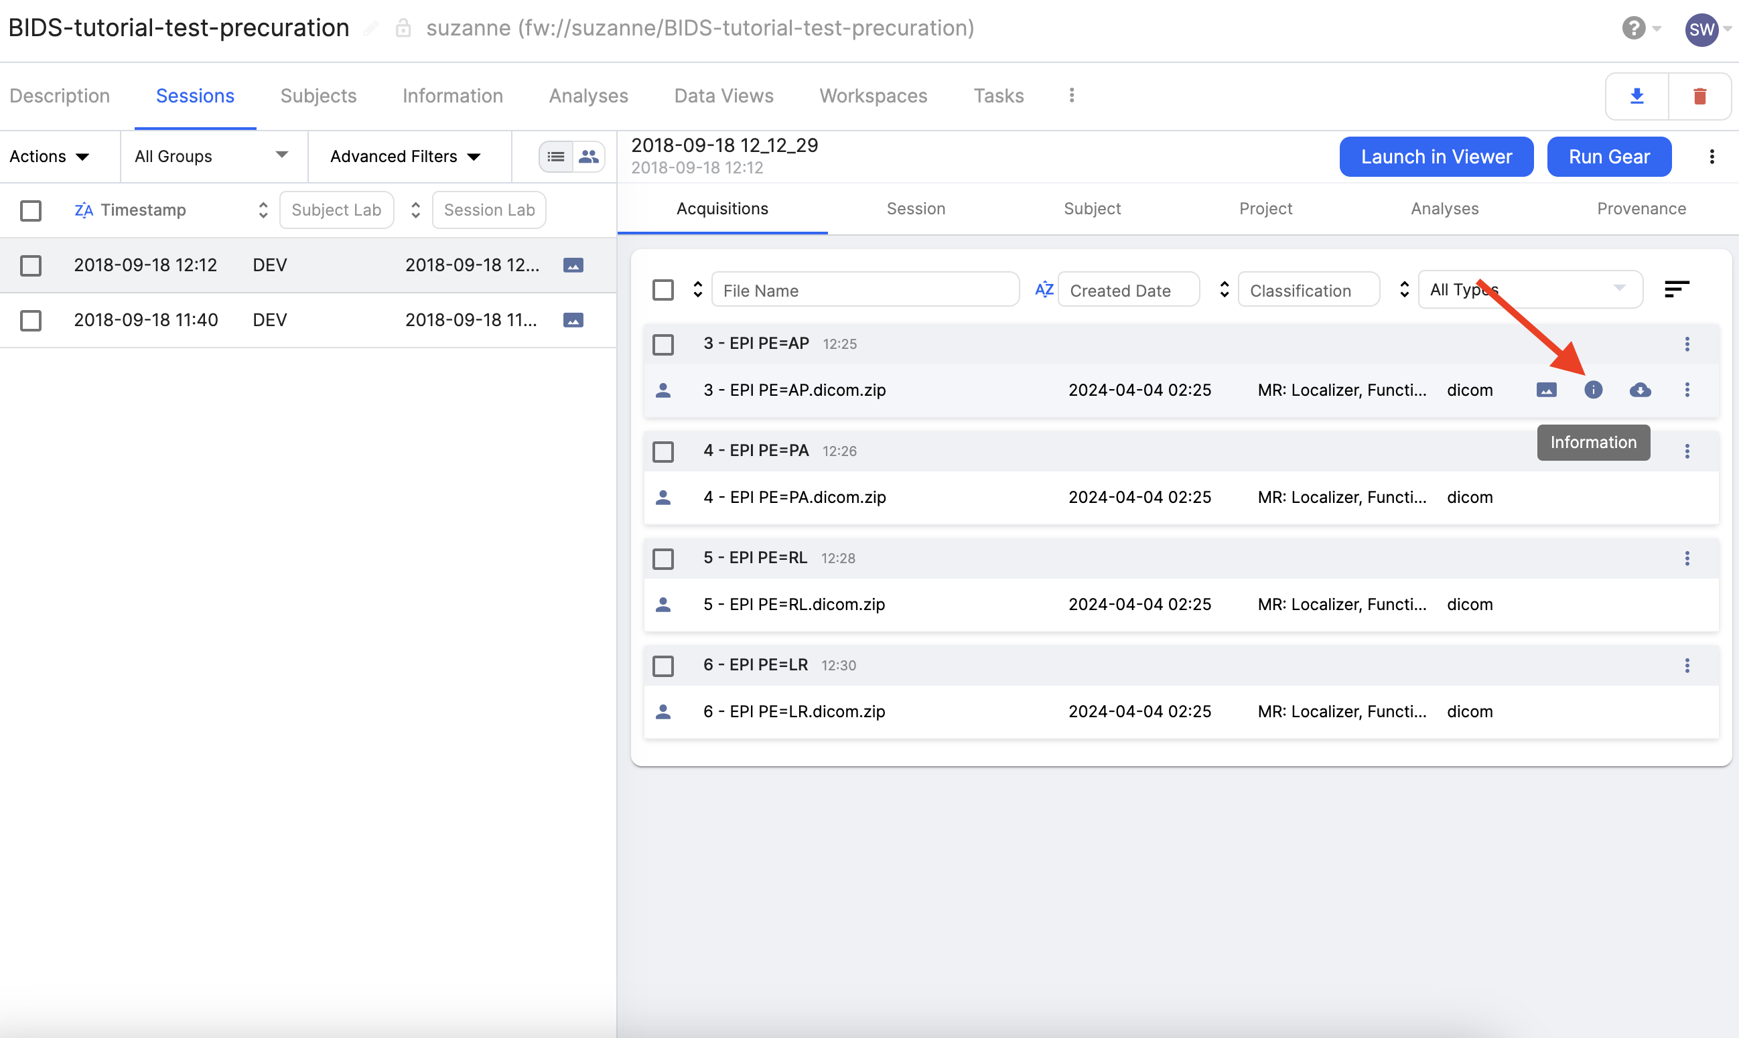Select the Subject detail tab
Image resolution: width=1739 pixels, height=1038 pixels.
click(x=1092, y=208)
